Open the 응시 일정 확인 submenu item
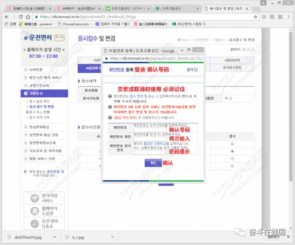This screenshot has width=295, height=245. 39,102
